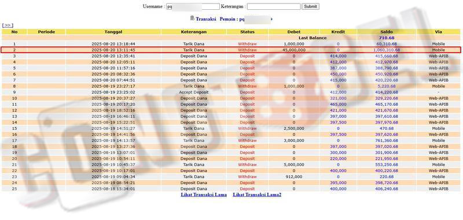Viewport: 463px width, 220px height.
Task: Focus the Username input field
Action: [193, 6]
